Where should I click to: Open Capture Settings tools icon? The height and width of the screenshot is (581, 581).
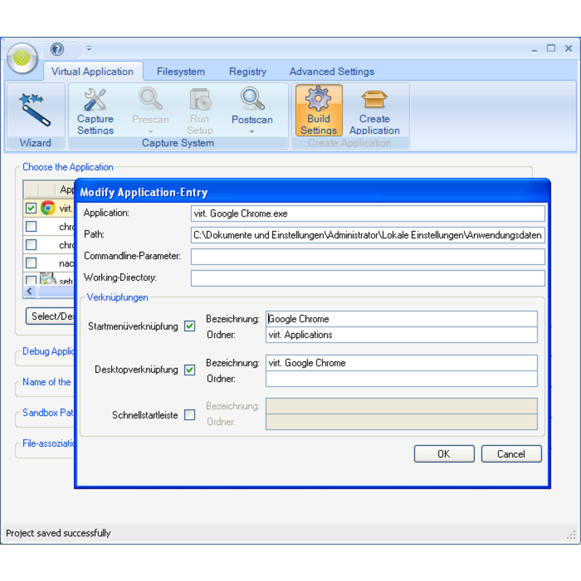(95, 100)
